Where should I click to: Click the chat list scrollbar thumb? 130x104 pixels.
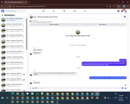[27, 34]
